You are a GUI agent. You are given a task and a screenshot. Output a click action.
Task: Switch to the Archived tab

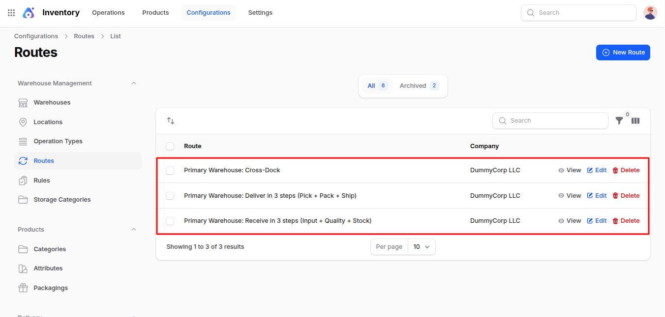pos(418,86)
